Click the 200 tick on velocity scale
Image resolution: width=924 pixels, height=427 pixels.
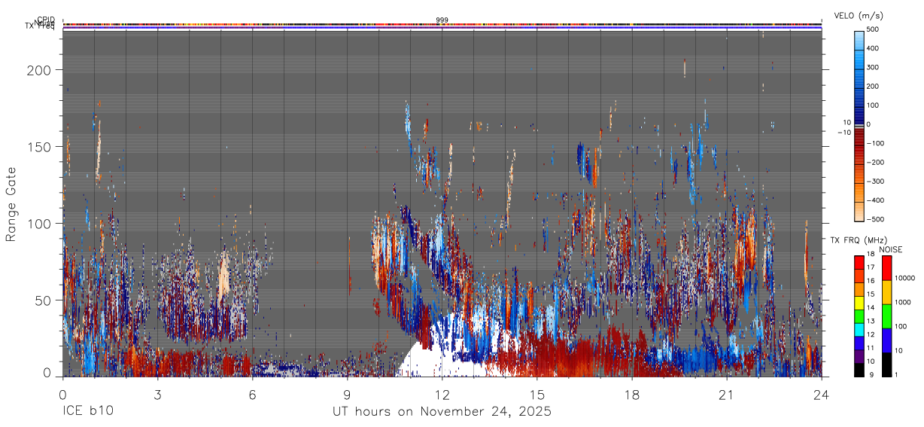(874, 87)
